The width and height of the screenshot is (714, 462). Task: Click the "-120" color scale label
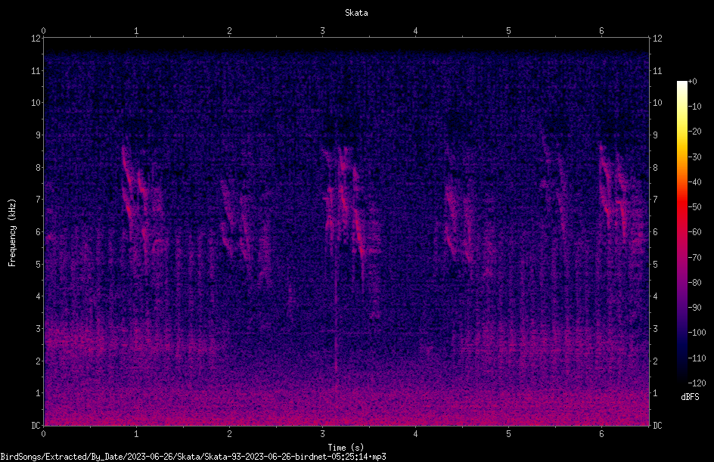pyautogui.click(x=697, y=383)
